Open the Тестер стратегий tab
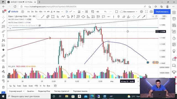177x99 pixels. 61,91
